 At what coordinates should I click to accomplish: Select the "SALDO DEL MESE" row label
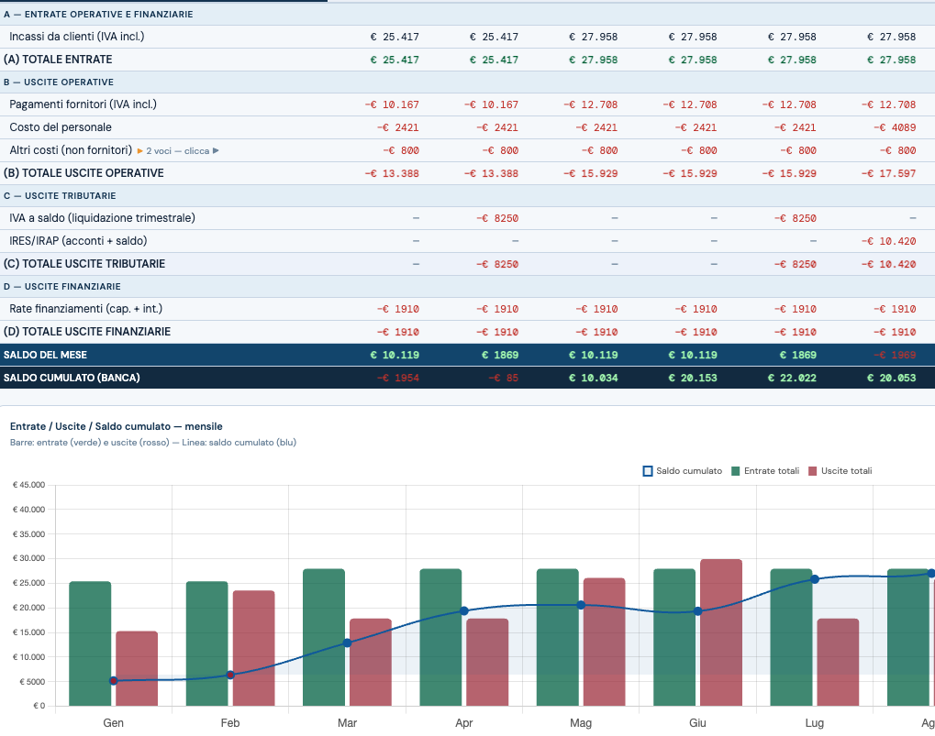tap(45, 355)
